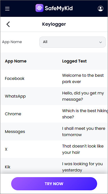Screen dimensions: 108x194
Task: Select the Messages row
Action: [54, 132]
